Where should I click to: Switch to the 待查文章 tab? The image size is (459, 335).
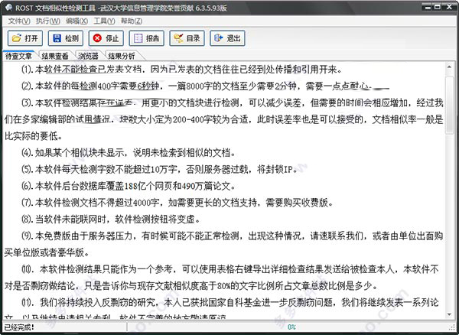click(18, 56)
